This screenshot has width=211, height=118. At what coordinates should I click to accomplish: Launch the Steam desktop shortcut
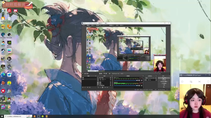3,51
